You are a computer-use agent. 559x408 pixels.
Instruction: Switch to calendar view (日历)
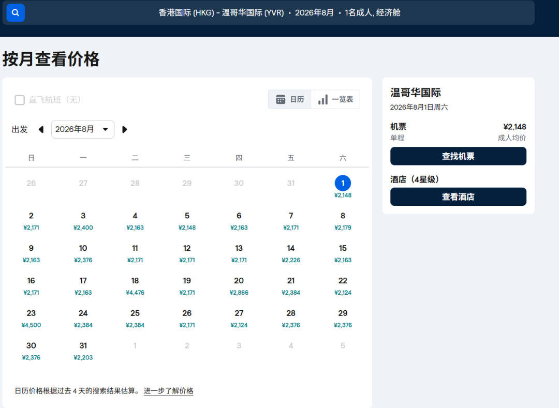click(x=290, y=99)
